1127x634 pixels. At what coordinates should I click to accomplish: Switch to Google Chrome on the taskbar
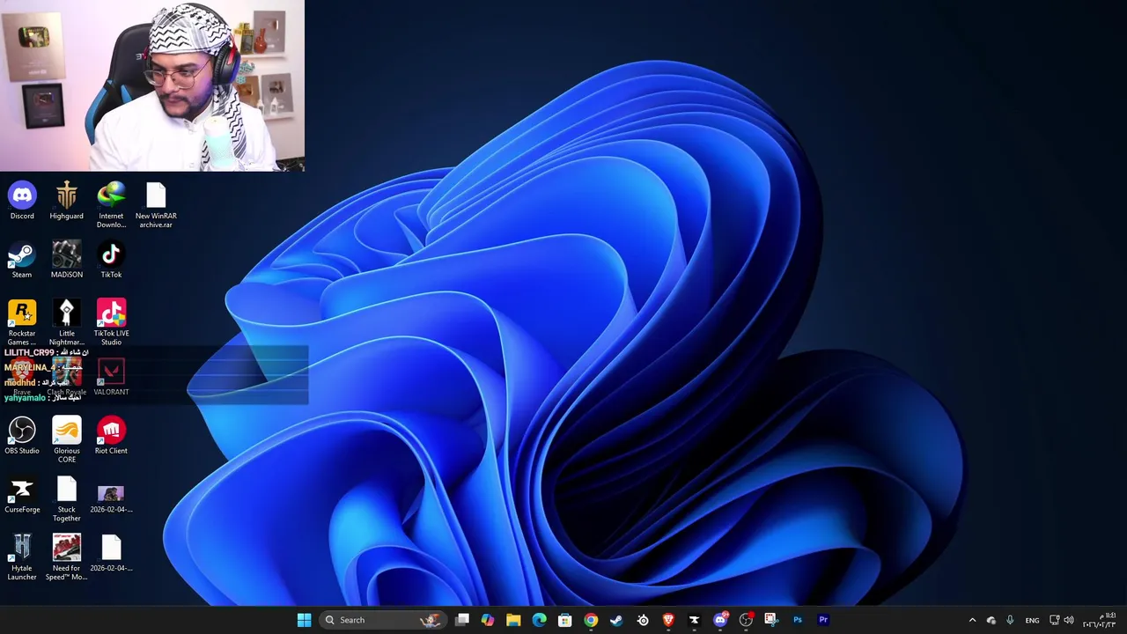pyautogui.click(x=591, y=620)
